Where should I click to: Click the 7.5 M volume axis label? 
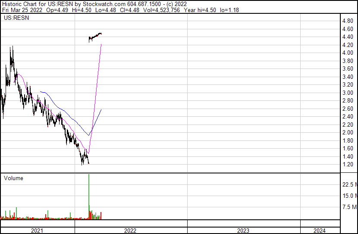click(349, 207)
